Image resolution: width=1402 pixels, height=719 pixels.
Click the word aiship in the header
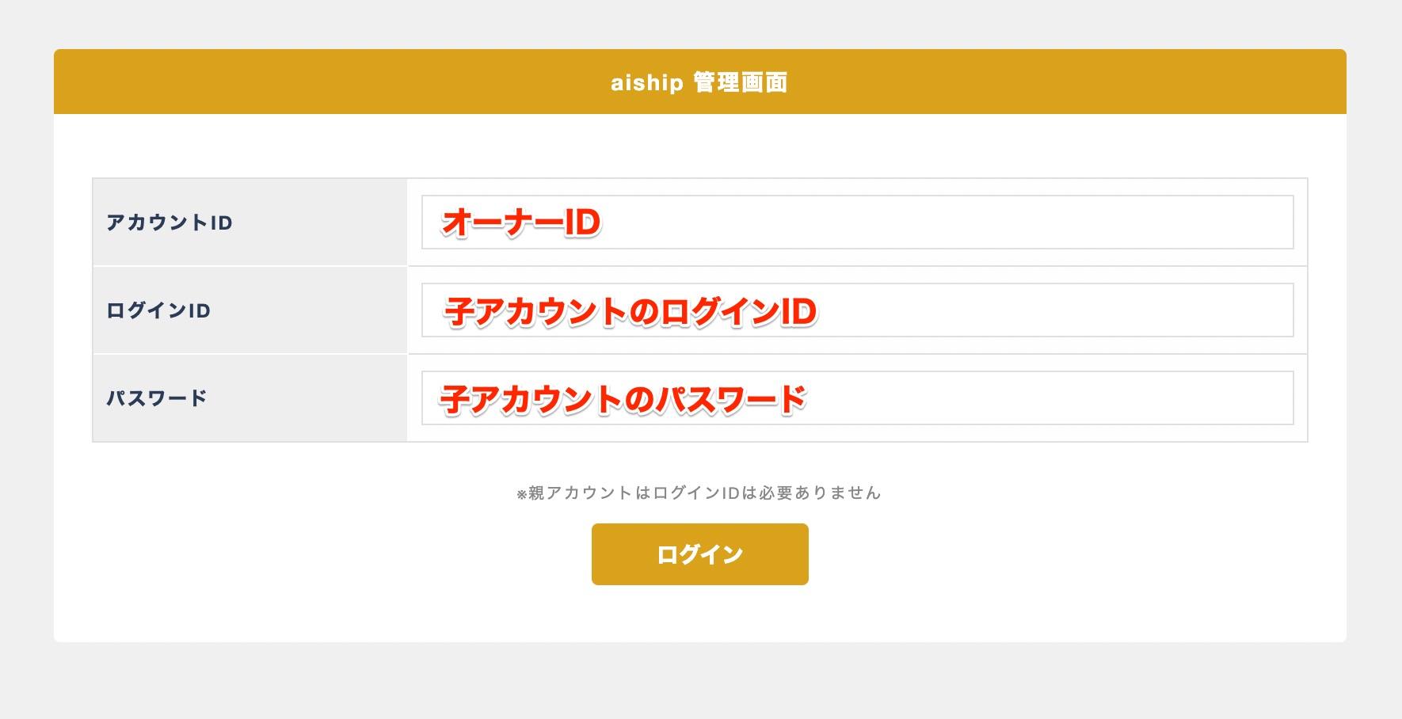click(646, 82)
